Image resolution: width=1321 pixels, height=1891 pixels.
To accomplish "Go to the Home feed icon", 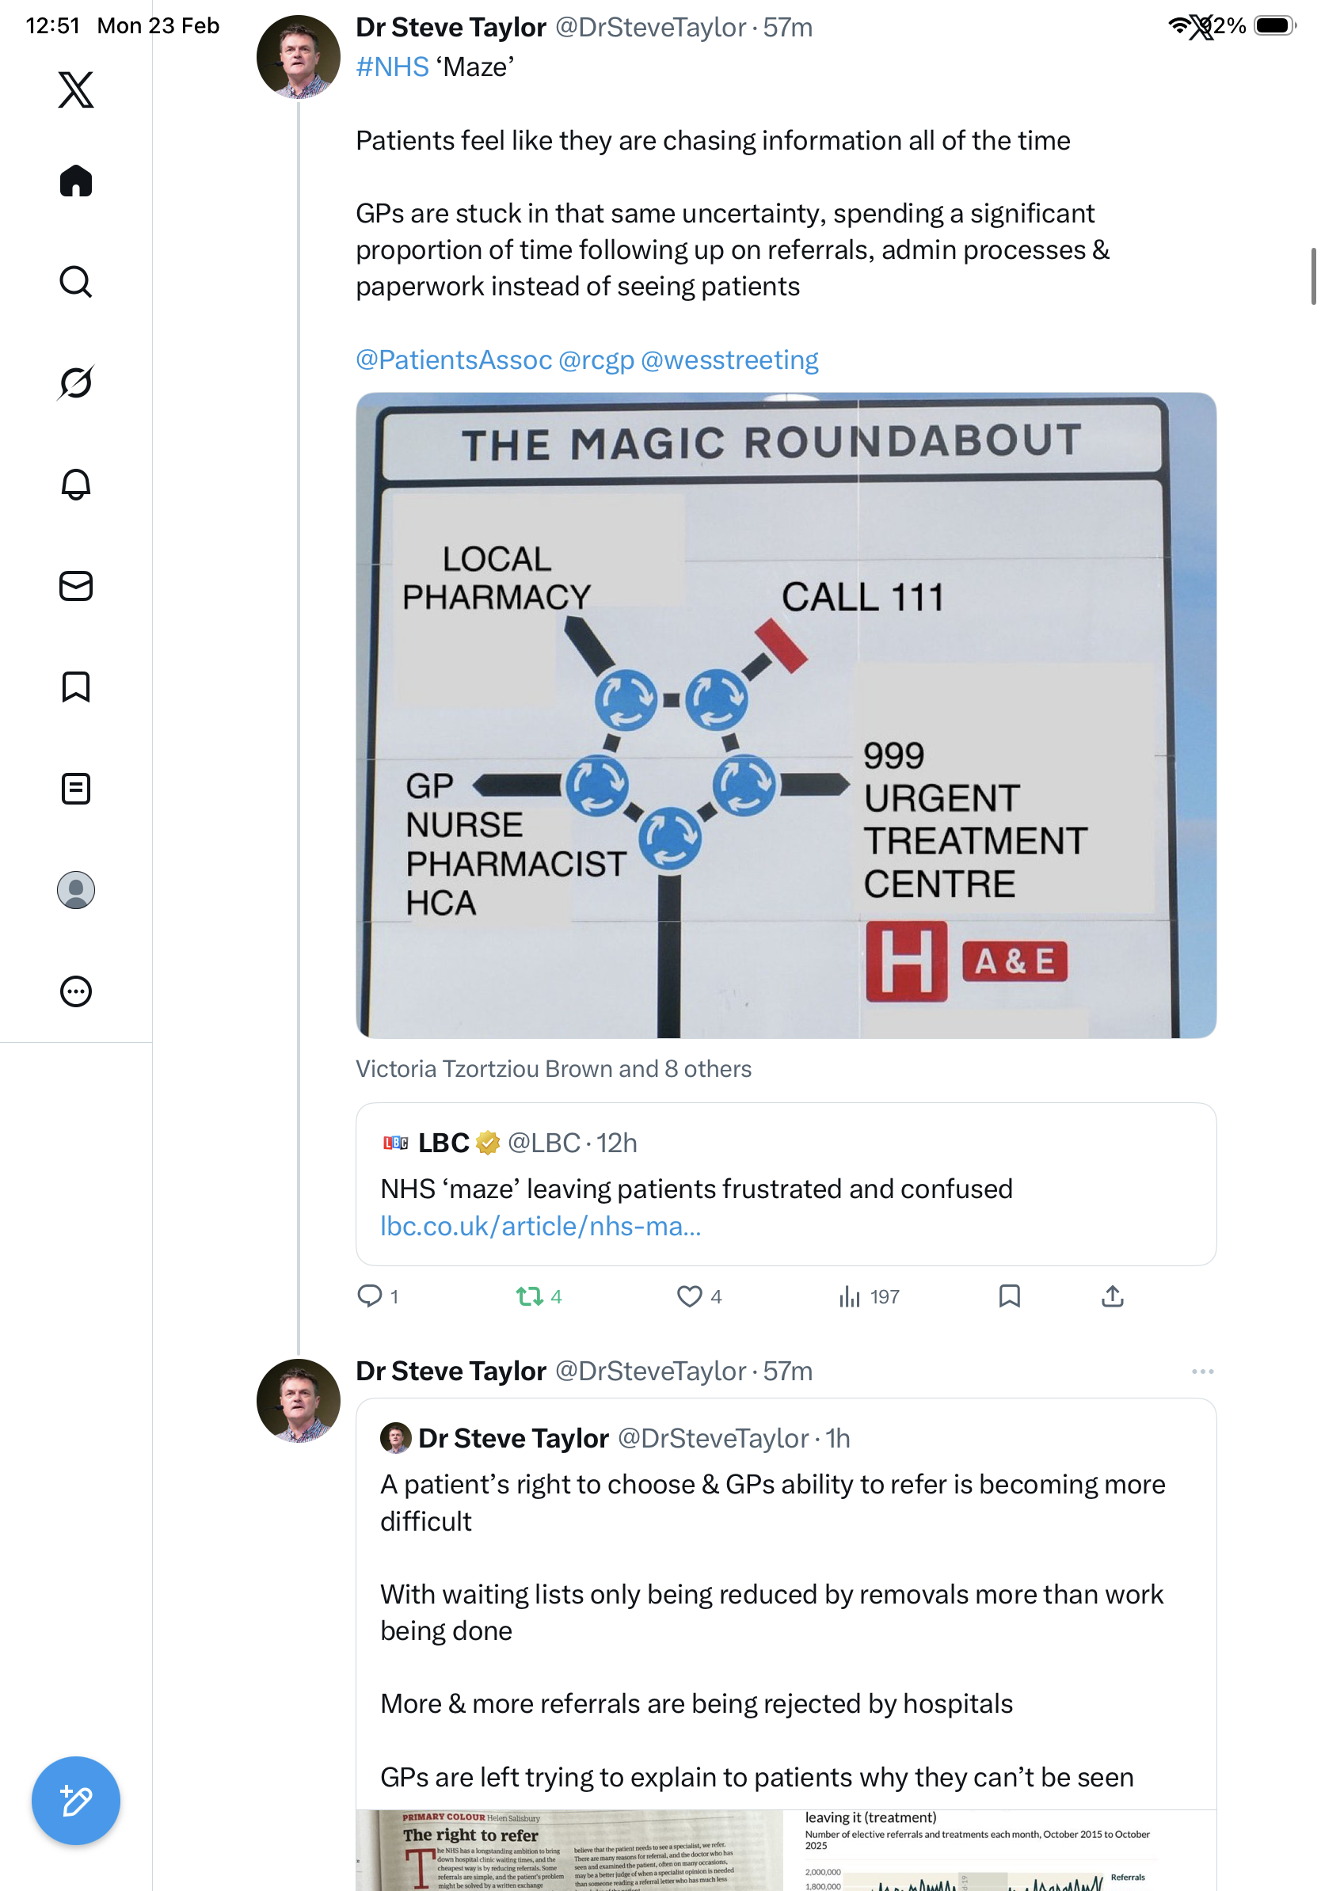I will pos(76,181).
